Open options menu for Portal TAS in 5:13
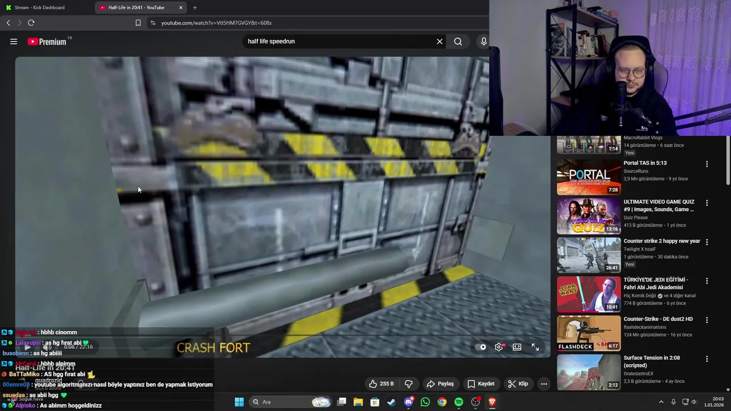Image resolution: width=731 pixels, height=411 pixels. pyautogui.click(x=706, y=164)
